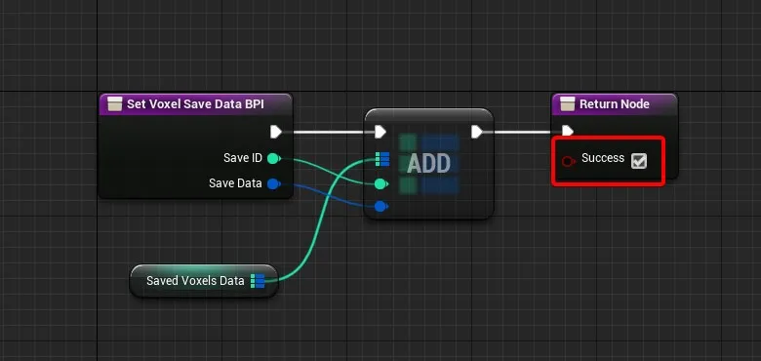
Task: Uncheck the Success checkbox
Action: [x=639, y=161]
